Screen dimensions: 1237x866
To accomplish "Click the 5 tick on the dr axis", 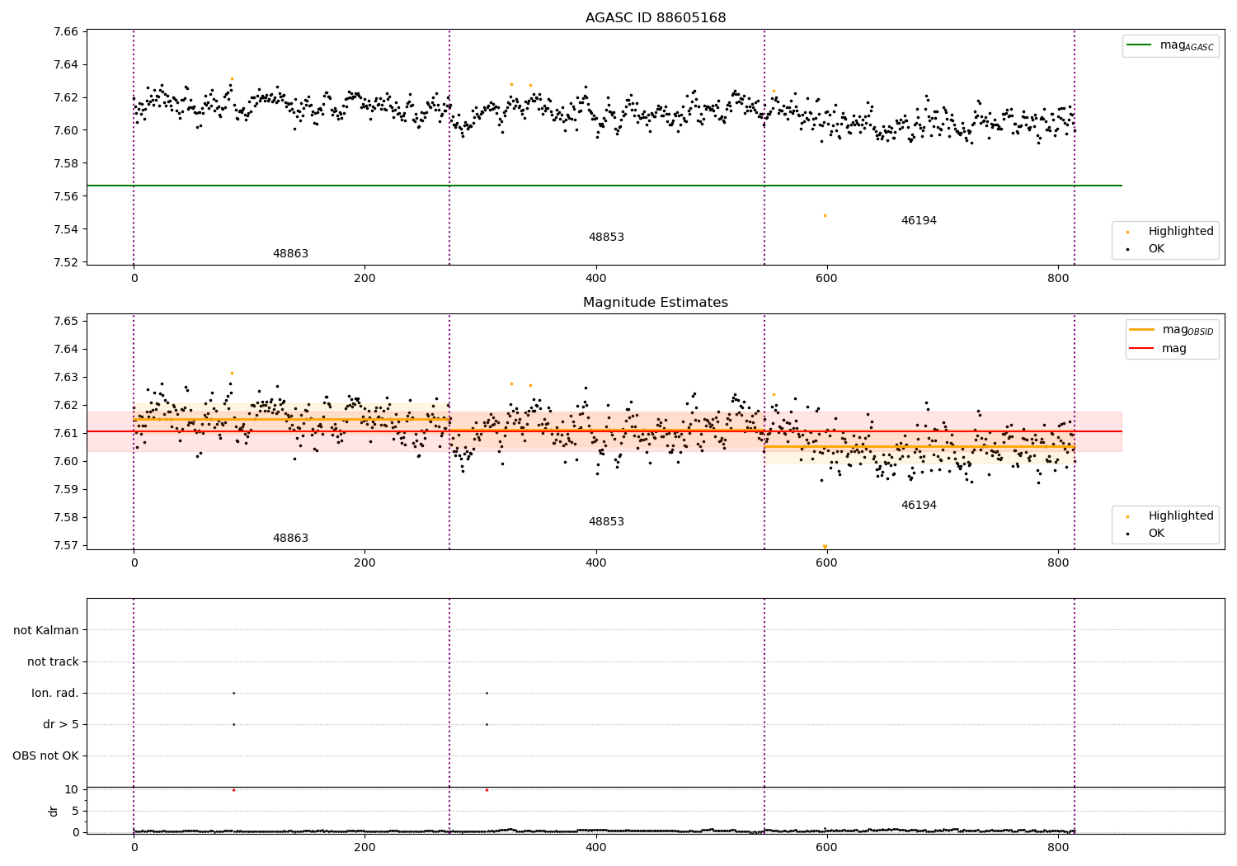I will click(76, 812).
